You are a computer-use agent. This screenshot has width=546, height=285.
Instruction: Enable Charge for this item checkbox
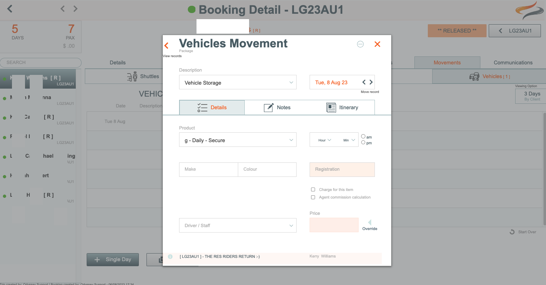(313, 190)
